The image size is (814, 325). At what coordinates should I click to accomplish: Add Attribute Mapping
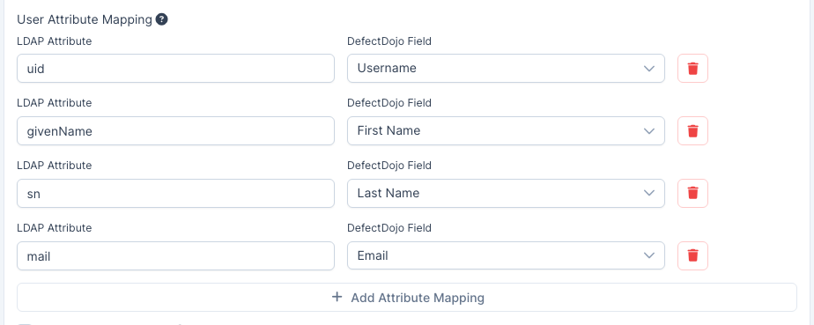pyautogui.click(x=406, y=298)
